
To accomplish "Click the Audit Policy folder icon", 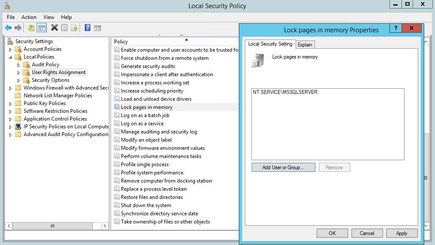I will pos(26,65).
